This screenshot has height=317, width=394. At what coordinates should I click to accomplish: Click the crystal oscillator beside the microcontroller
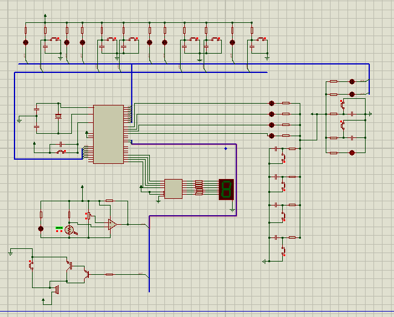(58, 116)
